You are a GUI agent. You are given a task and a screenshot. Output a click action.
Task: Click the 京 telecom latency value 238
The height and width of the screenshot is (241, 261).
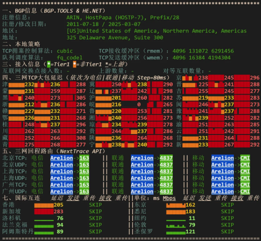[203, 78]
